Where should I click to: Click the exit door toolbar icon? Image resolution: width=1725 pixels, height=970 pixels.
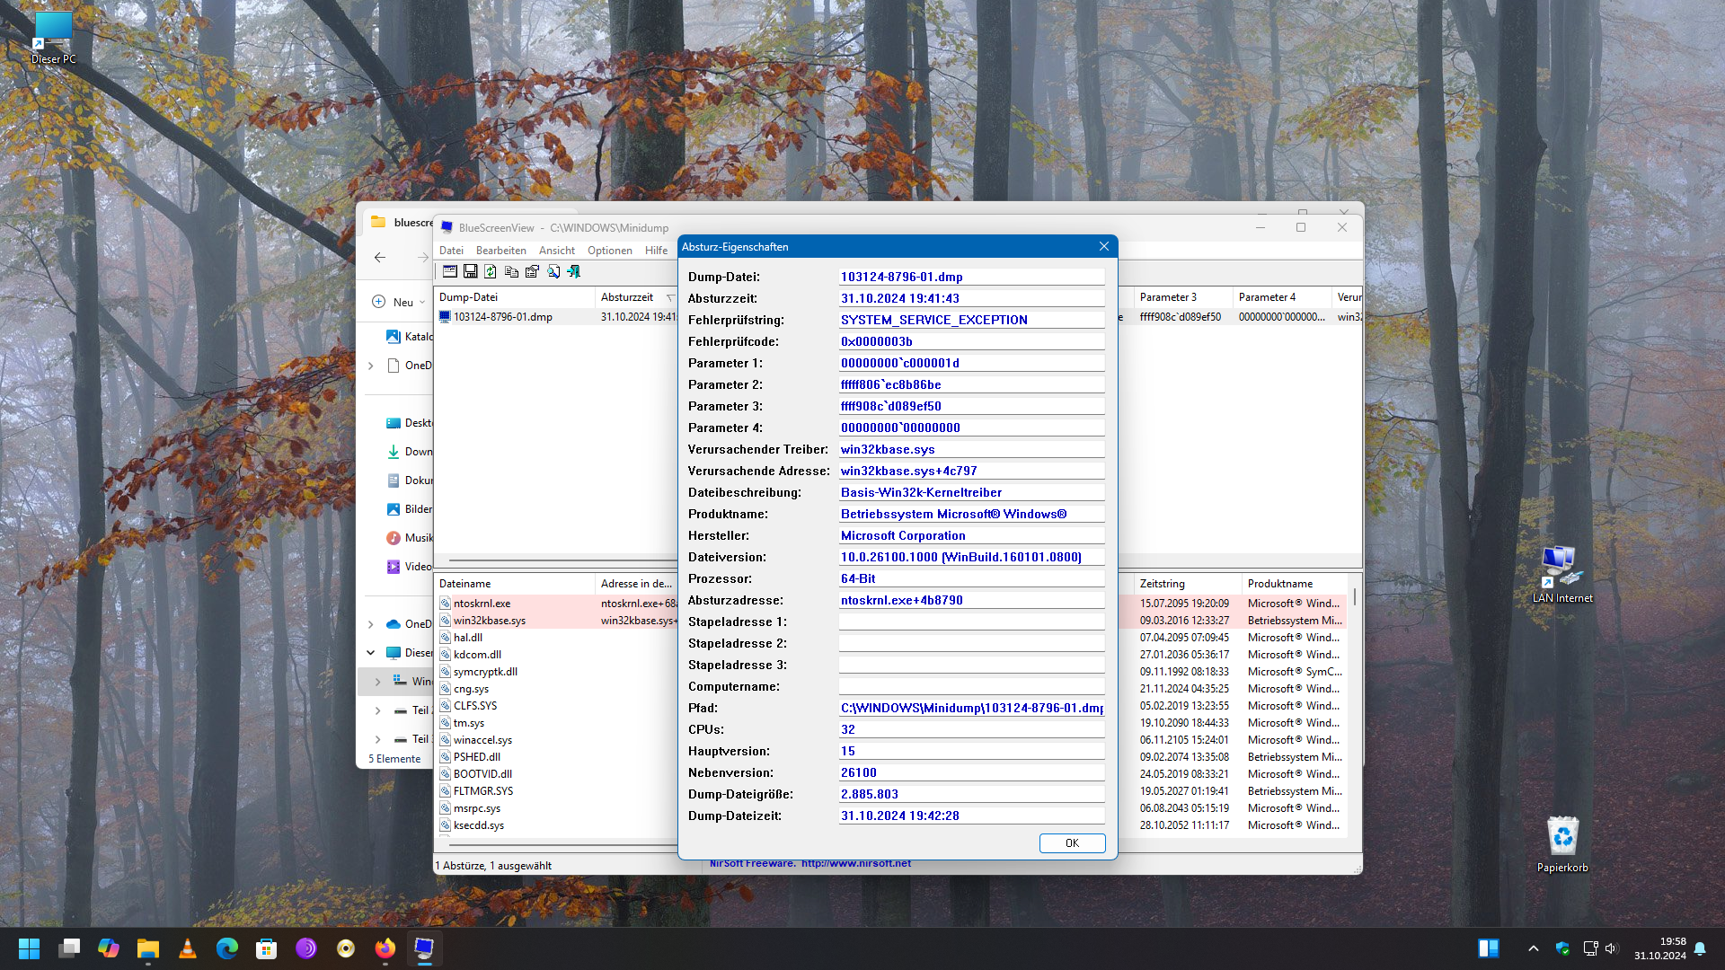(573, 271)
